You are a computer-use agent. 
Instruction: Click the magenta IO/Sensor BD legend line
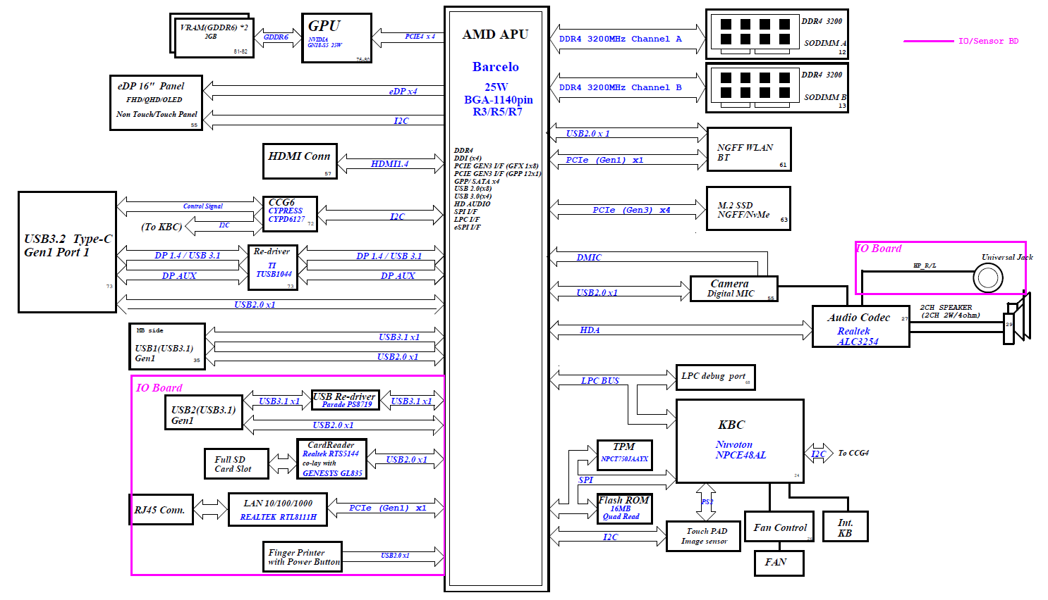tap(928, 42)
